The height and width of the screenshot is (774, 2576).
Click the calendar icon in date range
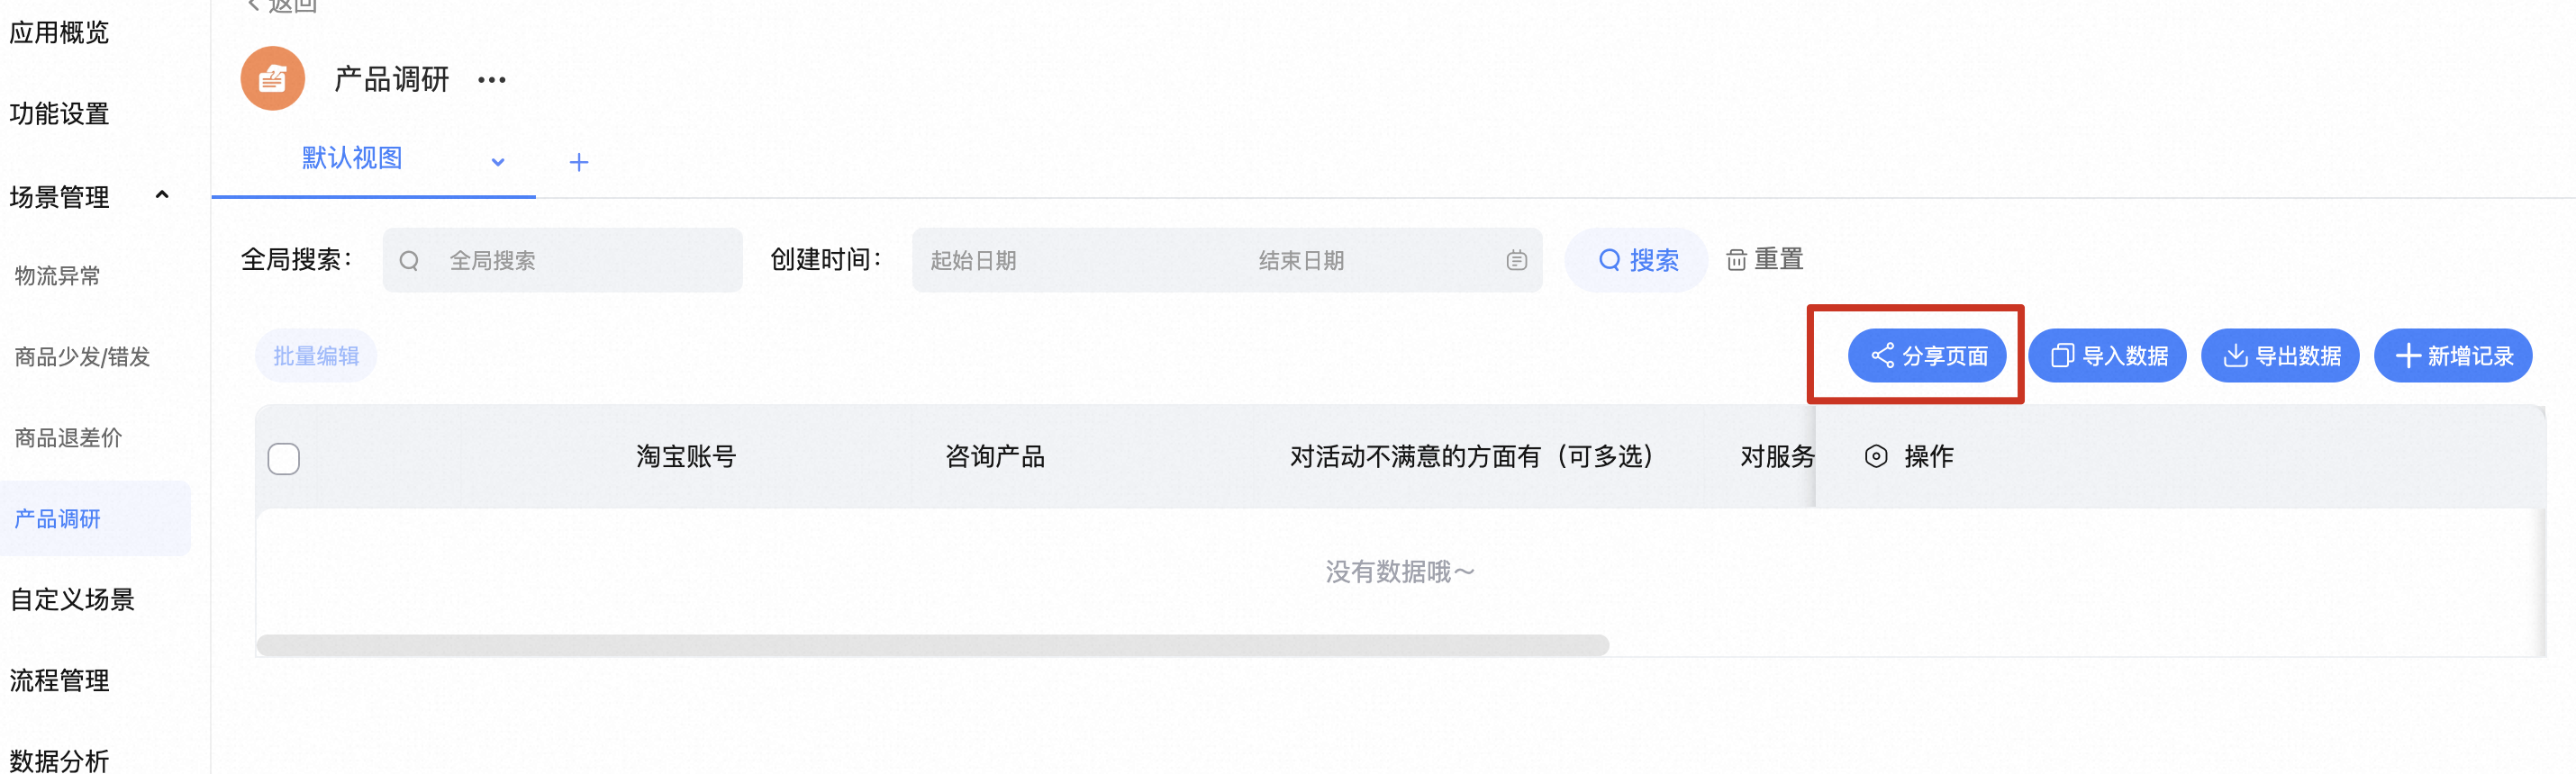point(1516,261)
